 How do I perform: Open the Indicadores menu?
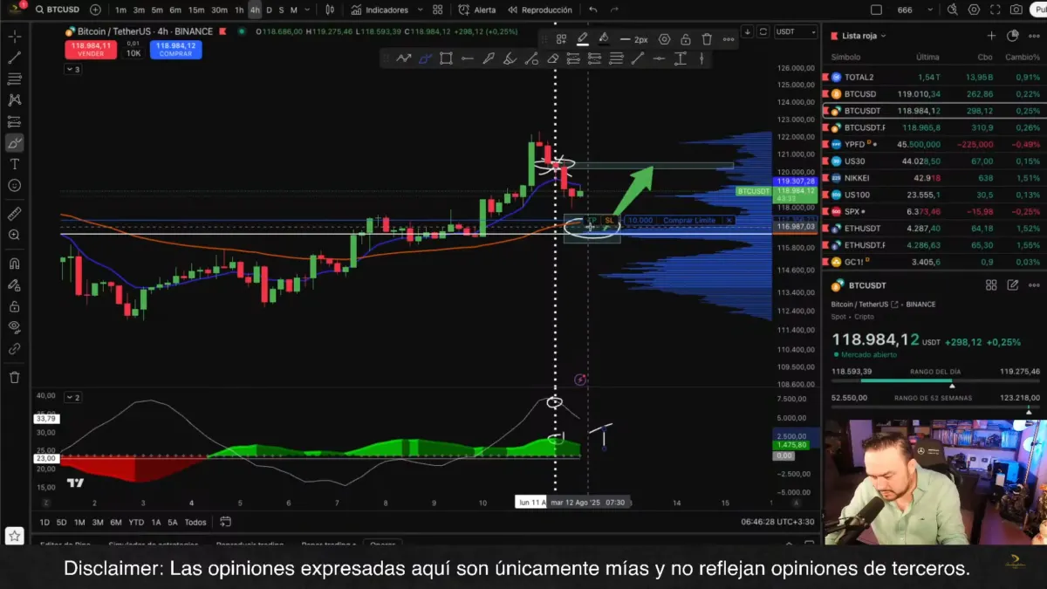click(380, 10)
